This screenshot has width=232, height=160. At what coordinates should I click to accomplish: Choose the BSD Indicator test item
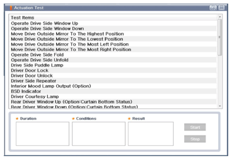click(x=113, y=91)
